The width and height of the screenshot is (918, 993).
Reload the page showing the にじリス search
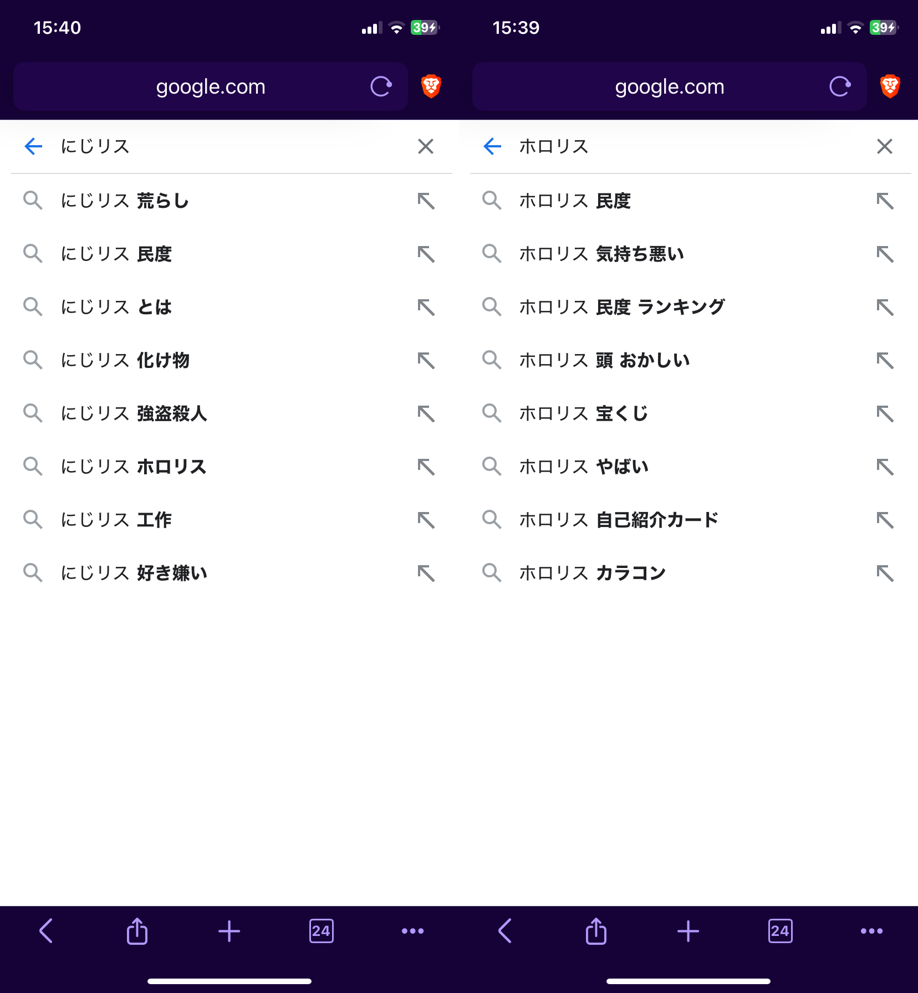(x=381, y=86)
